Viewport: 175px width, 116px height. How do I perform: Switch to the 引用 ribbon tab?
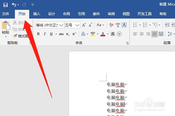point(82,14)
